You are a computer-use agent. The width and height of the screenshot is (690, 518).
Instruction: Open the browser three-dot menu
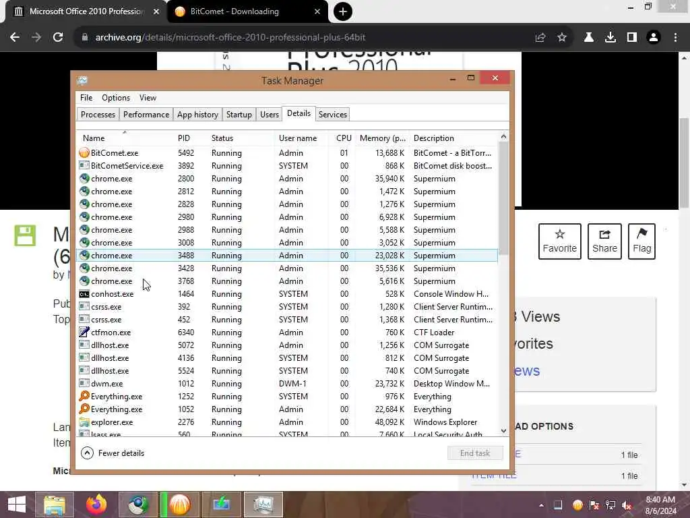point(675,38)
